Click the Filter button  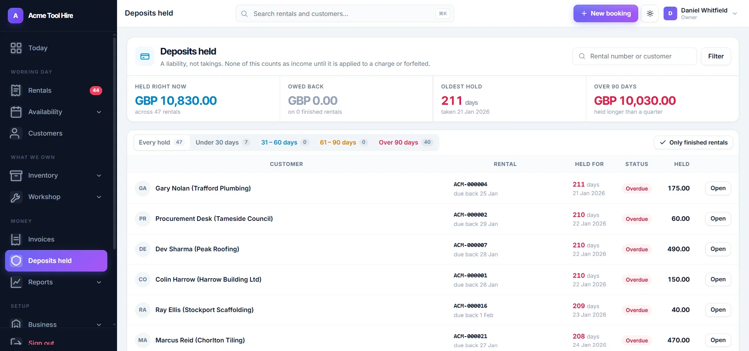716,56
